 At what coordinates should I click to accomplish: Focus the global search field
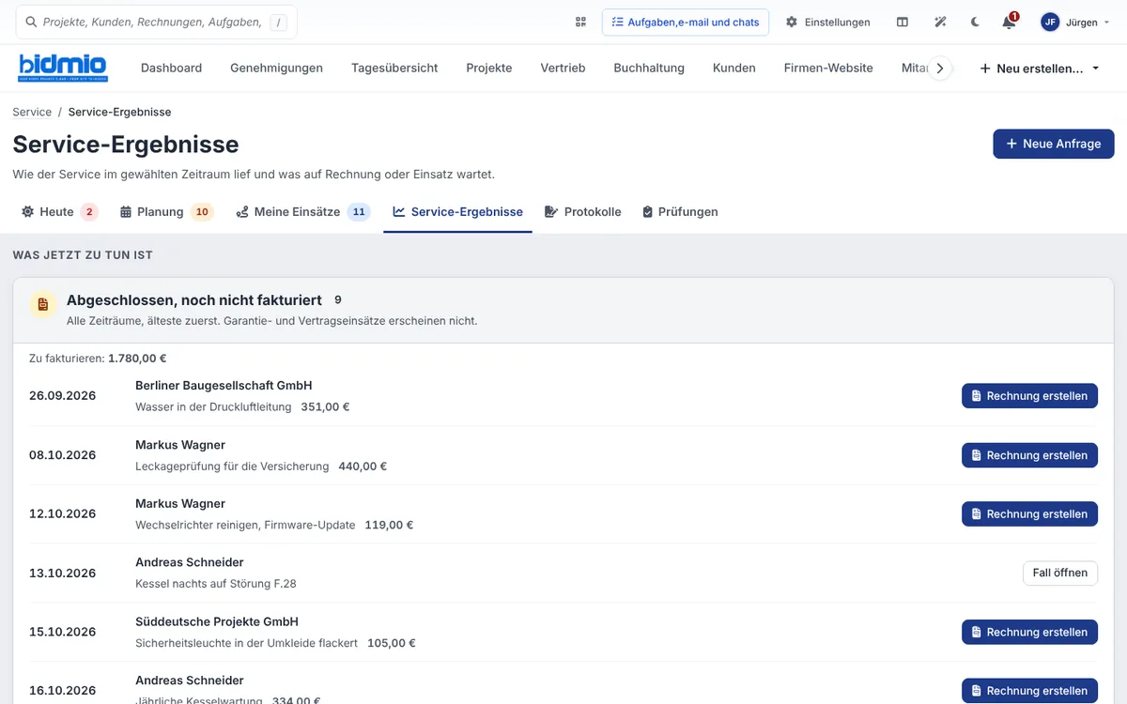point(156,22)
